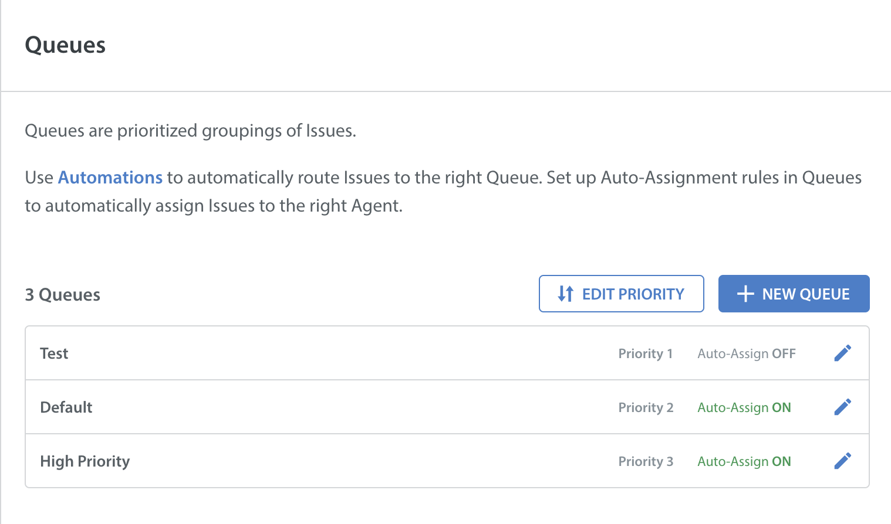The height and width of the screenshot is (524, 891).
Task: Click the EDIT PRIORITY button text
Action: point(633,294)
